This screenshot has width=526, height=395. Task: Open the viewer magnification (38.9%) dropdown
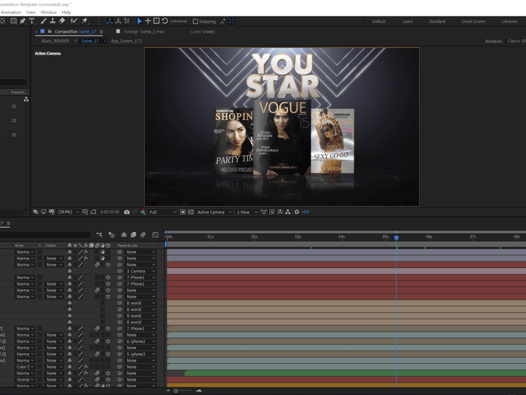click(x=69, y=212)
